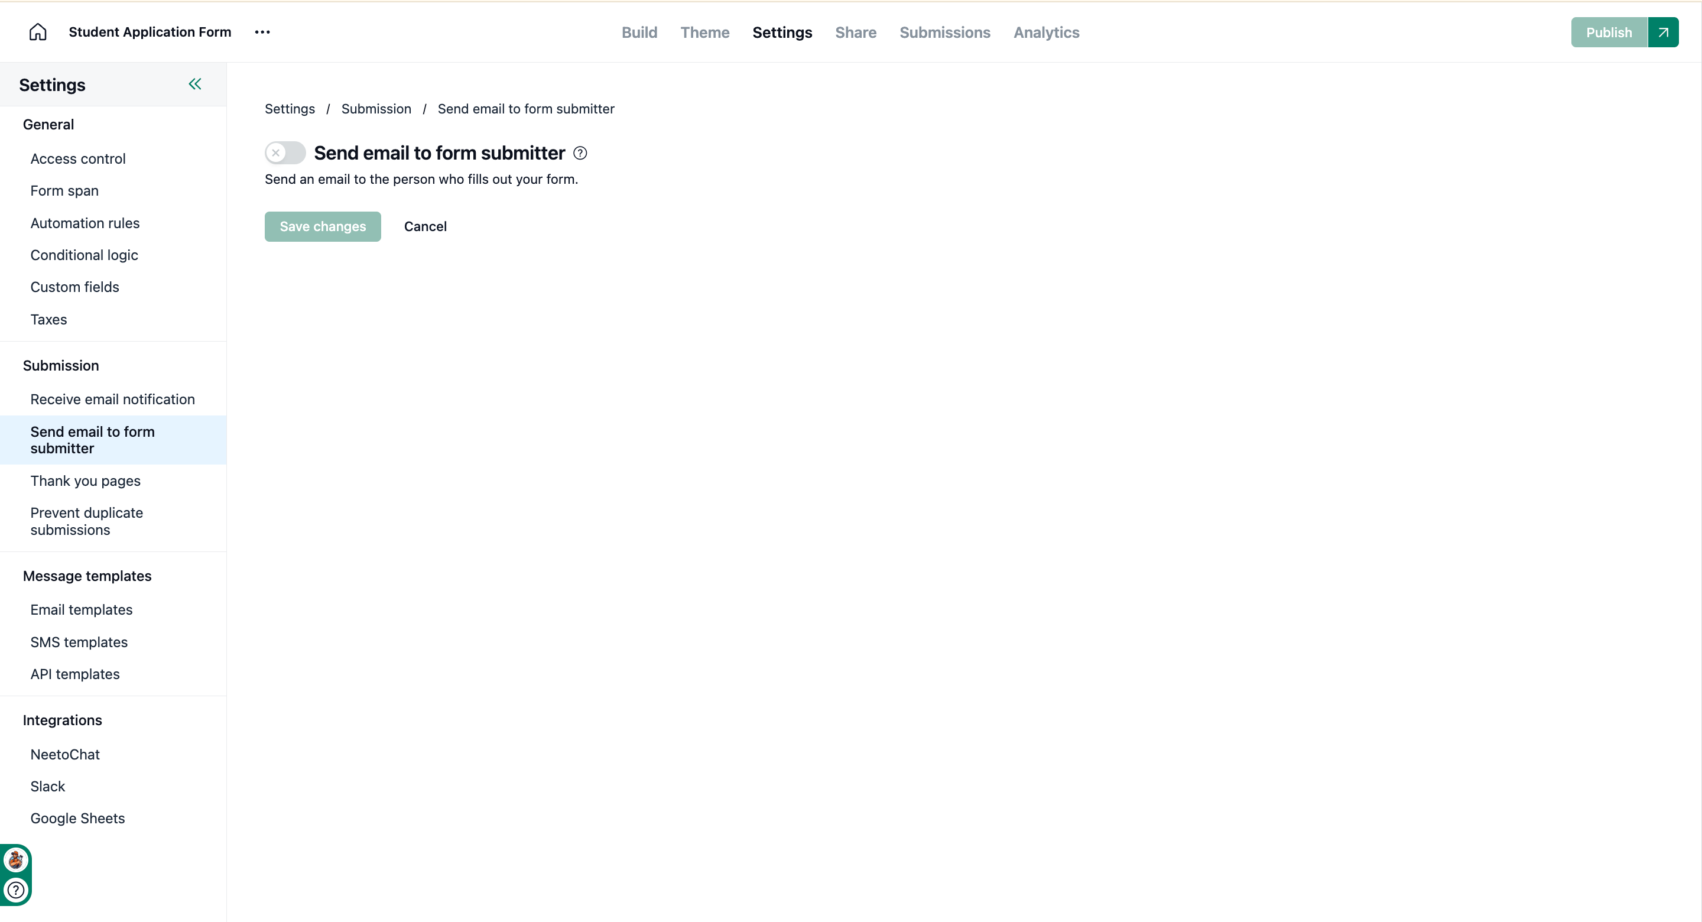Select Send email to form submitter sidebar item

(113, 440)
